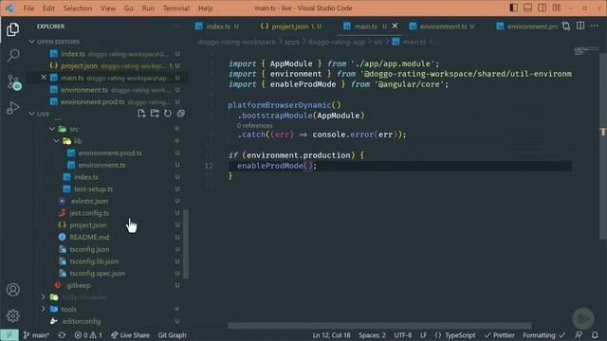Image resolution: width=607 pixels, height=341 pixels.
Task: Open README.md file
Action: [89, 237]
